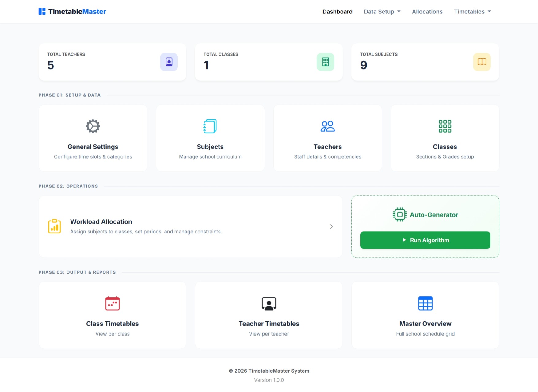This screenshot has height=392, width=538.
Task: Click the Auto-Generator chip icon
Action: [399, 215]
